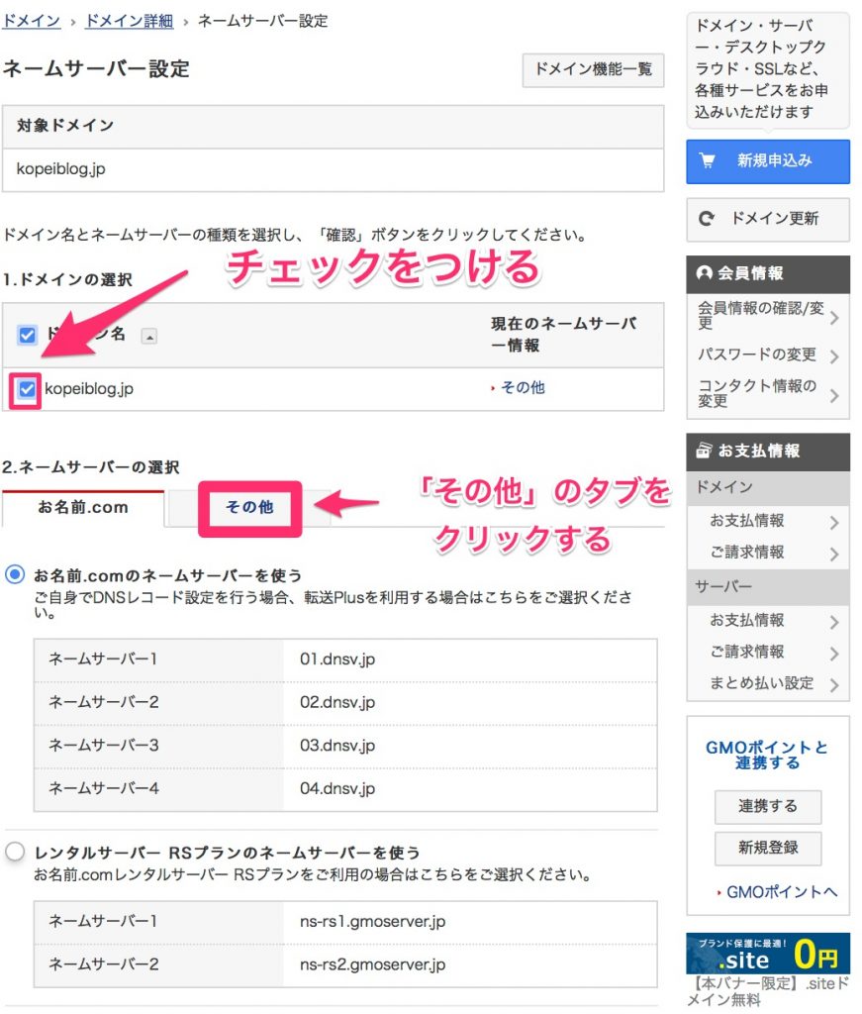Follow the GMOポイントへ link
The image size is (862, 1014).
(x=781, y=892)
